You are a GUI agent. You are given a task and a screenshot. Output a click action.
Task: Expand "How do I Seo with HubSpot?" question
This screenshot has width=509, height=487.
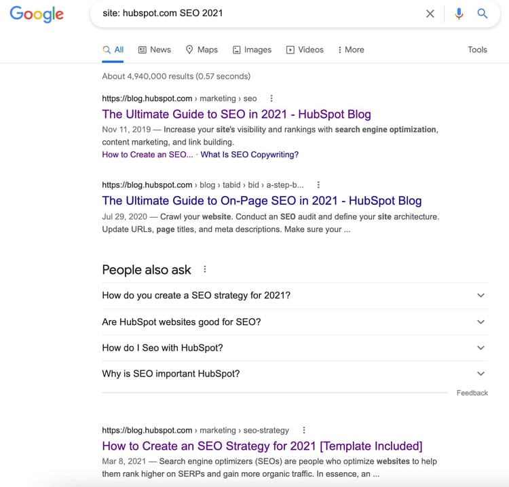(x=480, y=348)
